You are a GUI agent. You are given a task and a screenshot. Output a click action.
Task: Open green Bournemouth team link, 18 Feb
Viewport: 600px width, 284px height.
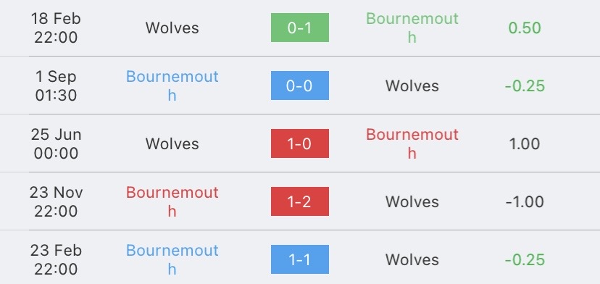[x=412, y=28]
